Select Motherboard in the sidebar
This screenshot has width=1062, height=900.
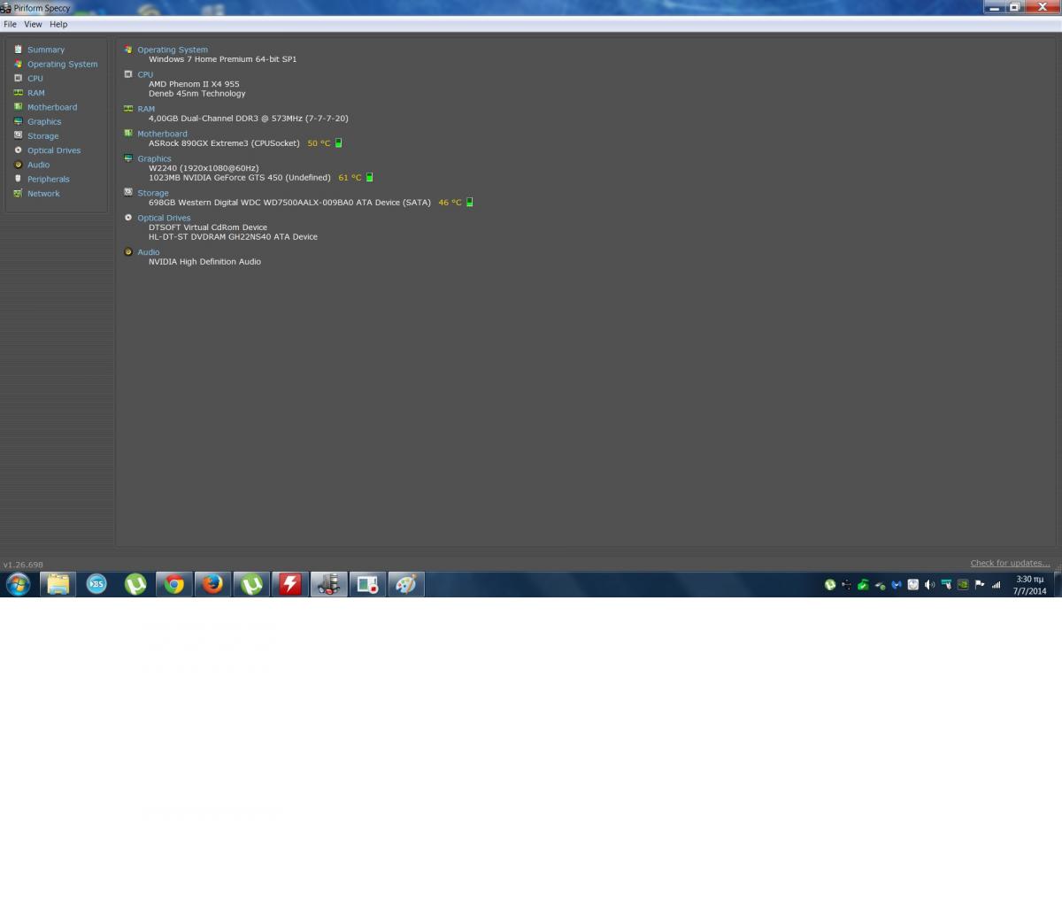[x=52, y=107]
